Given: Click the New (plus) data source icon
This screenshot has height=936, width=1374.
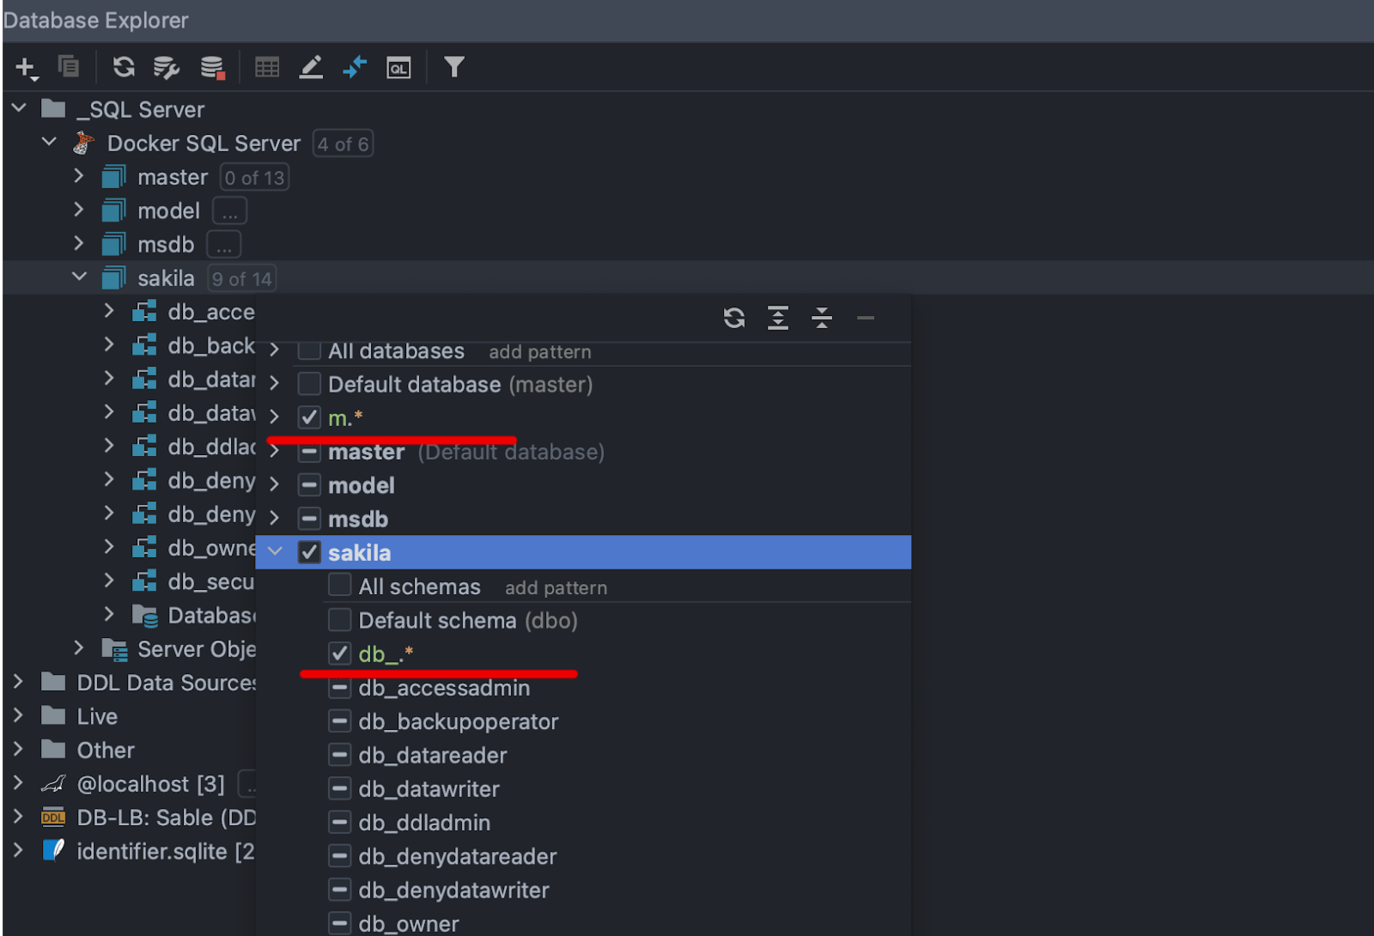Looking at the screenshot, I should [x=27, y=68].
